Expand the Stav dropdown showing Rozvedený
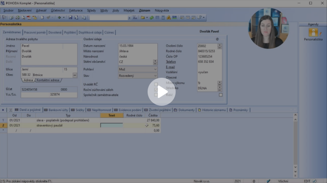The image size is (327, 183). coord(155,76)
